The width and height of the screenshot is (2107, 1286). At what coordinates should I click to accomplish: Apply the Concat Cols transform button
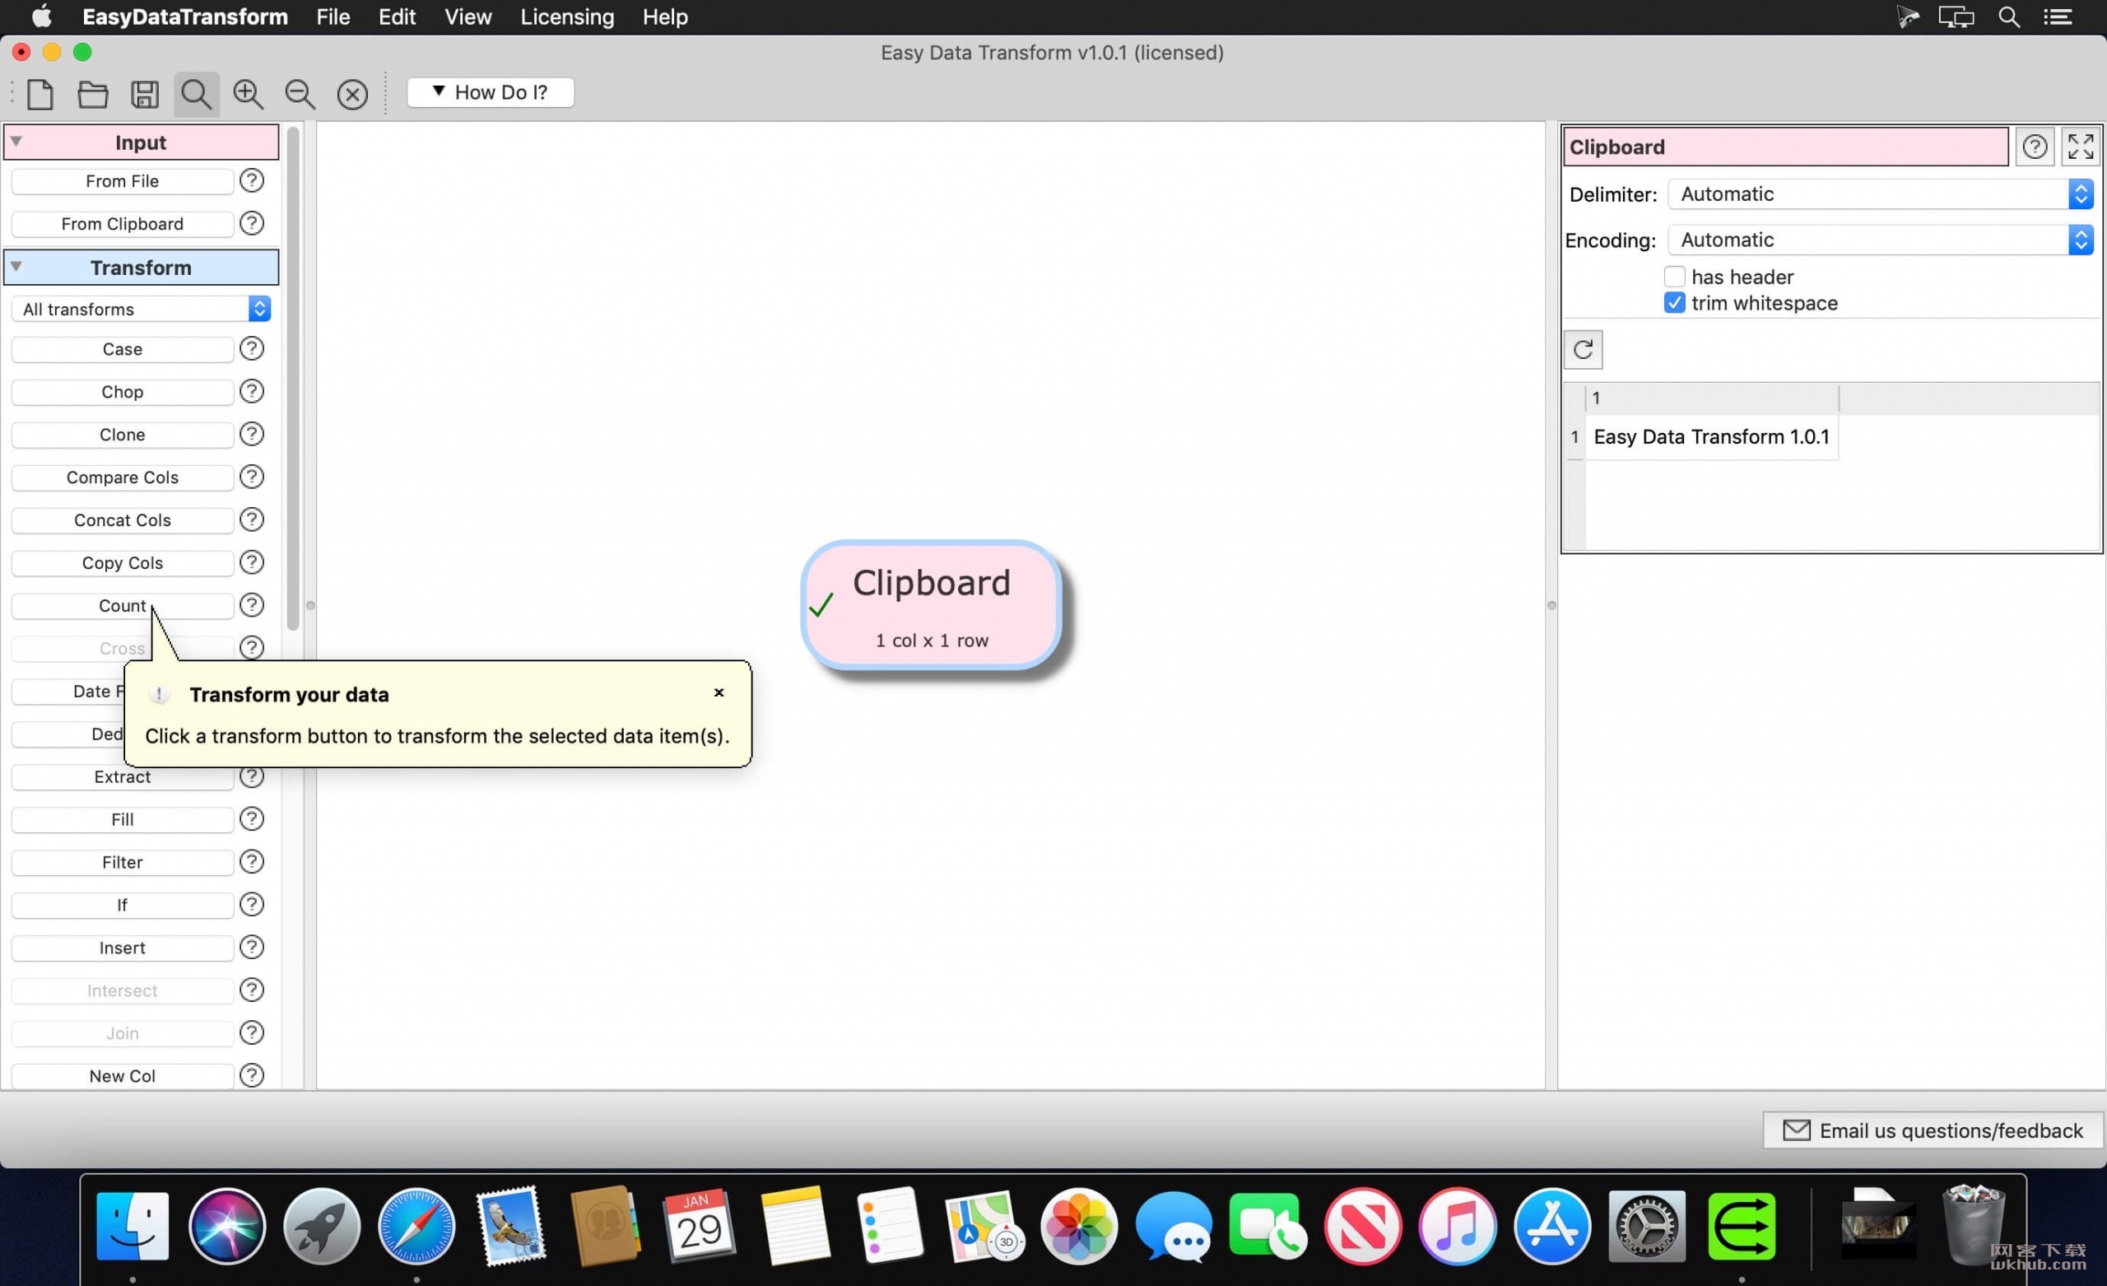click(x=123, y=520)
